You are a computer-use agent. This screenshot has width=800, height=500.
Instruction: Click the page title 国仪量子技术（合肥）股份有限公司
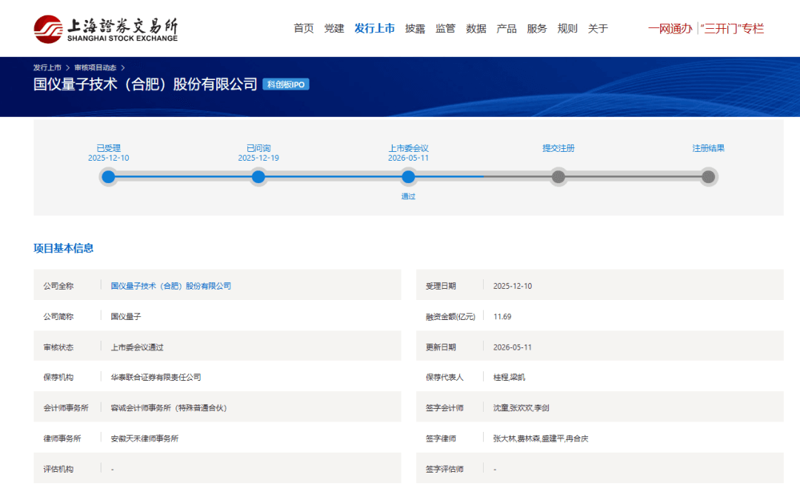(x=145, y=84)
